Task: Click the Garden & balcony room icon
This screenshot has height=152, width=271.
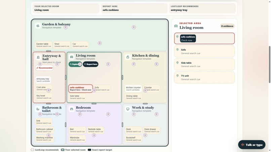Action: (38, 26)
